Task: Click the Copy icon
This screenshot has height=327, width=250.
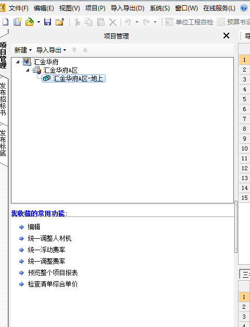Action: tap(89, 22)
